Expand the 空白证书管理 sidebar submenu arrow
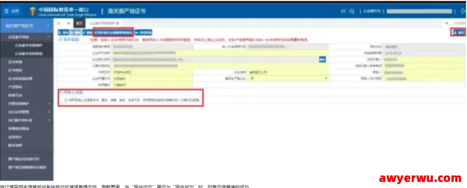467x188 pixels. (x=49, y=112)
